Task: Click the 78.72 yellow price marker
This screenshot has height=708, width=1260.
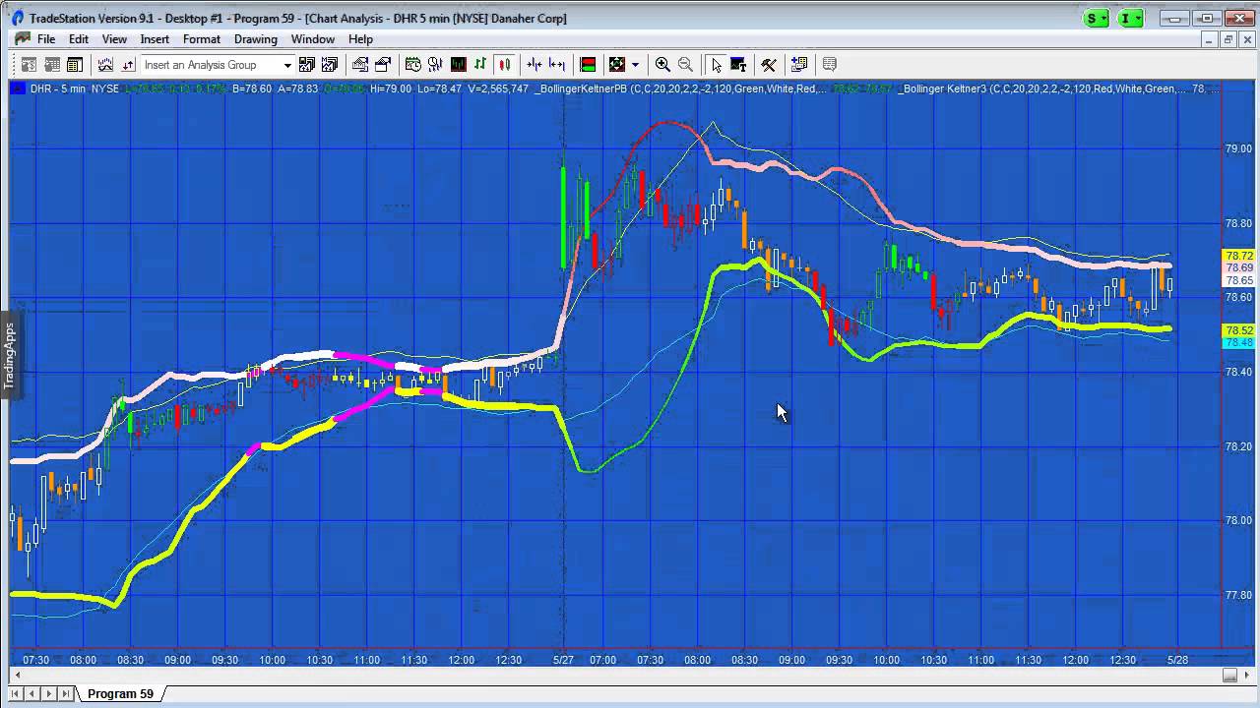Action: [x=1238, y=256]
